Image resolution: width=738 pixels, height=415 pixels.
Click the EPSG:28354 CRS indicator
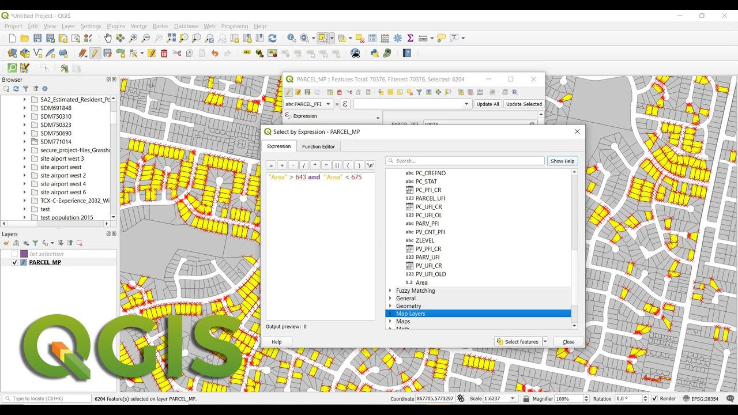pos(701,398)
